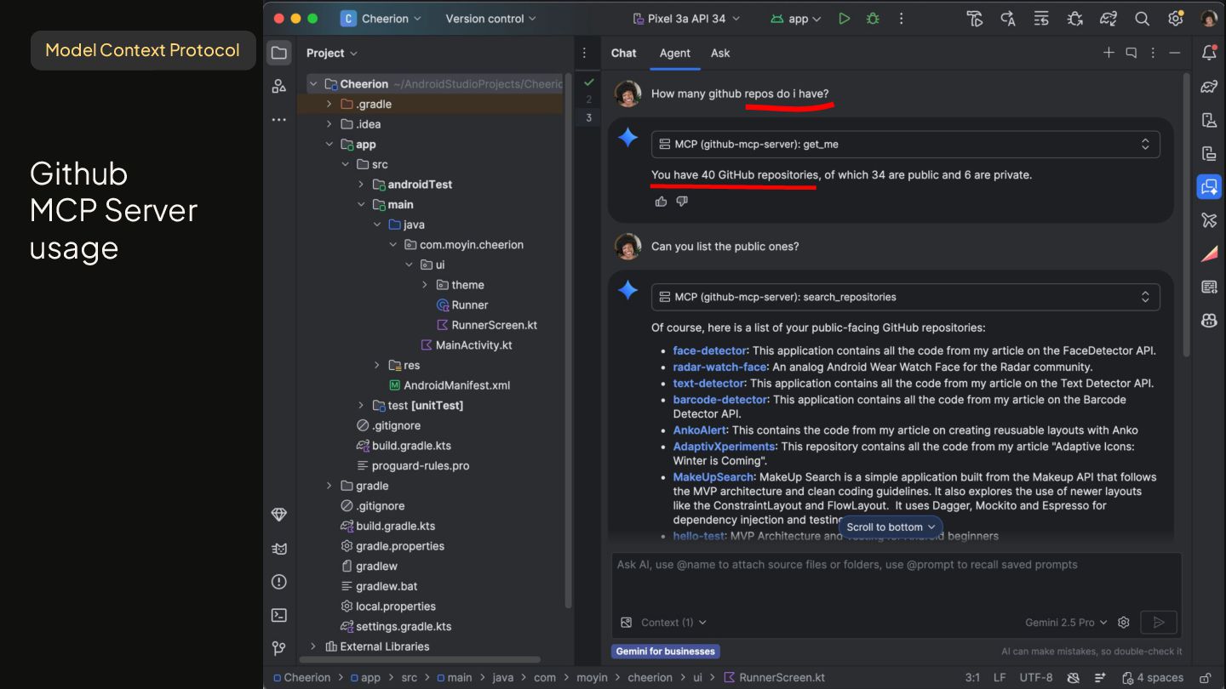The image size is (1226, 689).
Task: Collapse the app module folder
Action: click(329, 145)
